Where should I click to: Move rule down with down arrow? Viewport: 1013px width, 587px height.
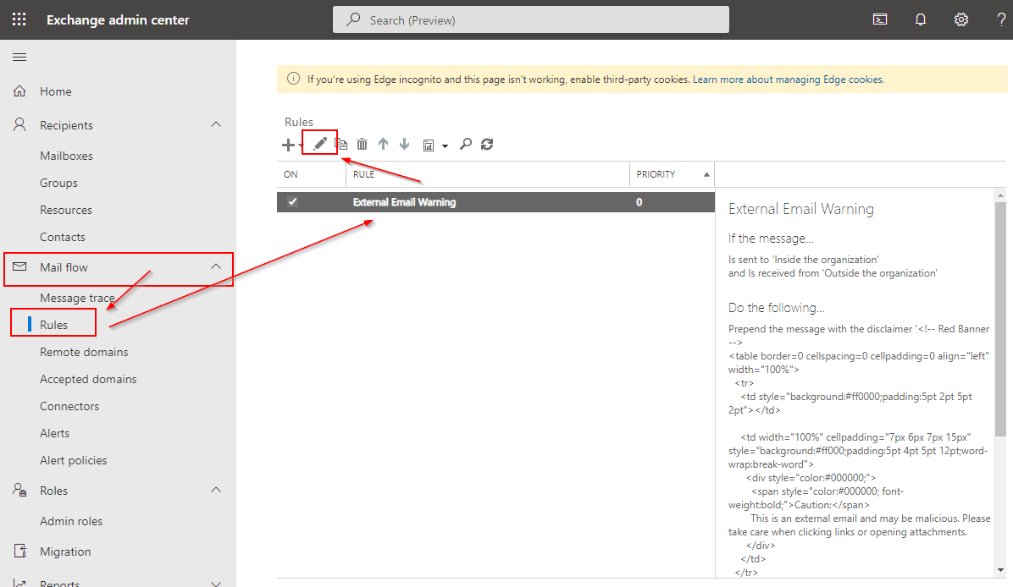(404, 144)
